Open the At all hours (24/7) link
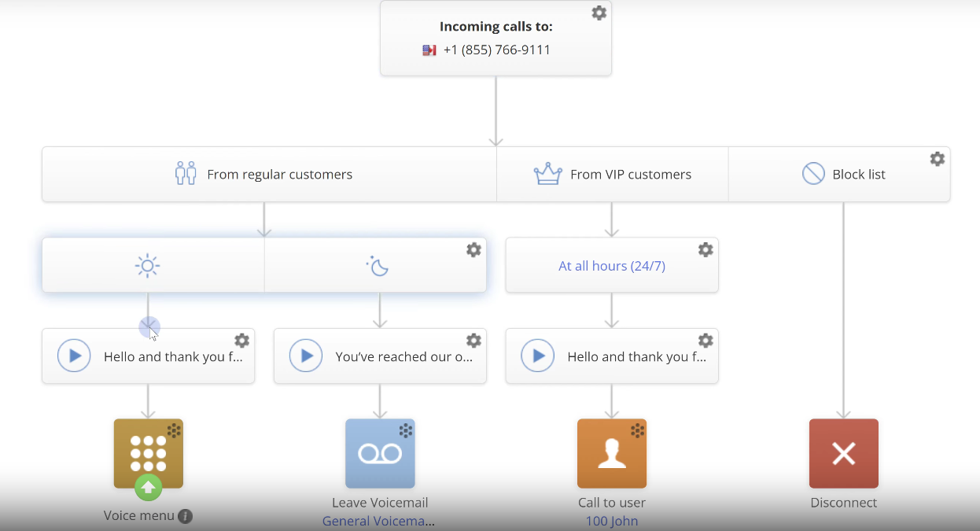 (612, 266)
